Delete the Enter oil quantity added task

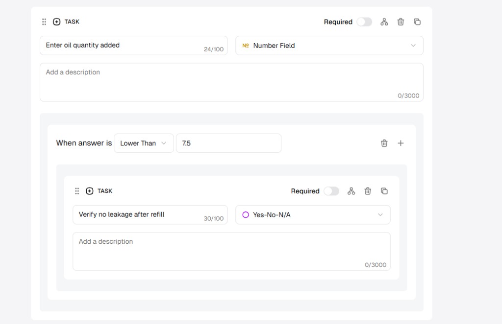coord(401,22)
